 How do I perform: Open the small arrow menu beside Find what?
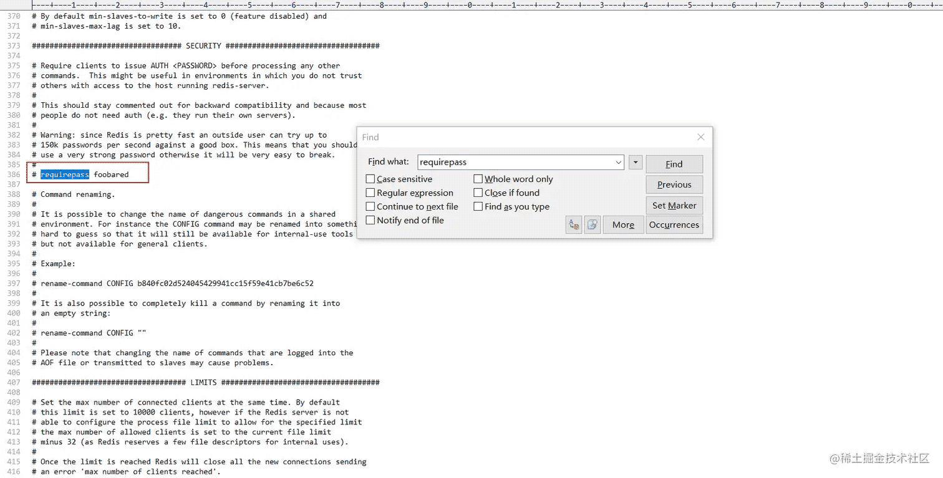point(636,163)
